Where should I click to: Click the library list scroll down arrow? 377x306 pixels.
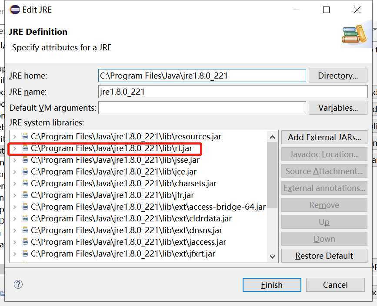tap(272, 257)
